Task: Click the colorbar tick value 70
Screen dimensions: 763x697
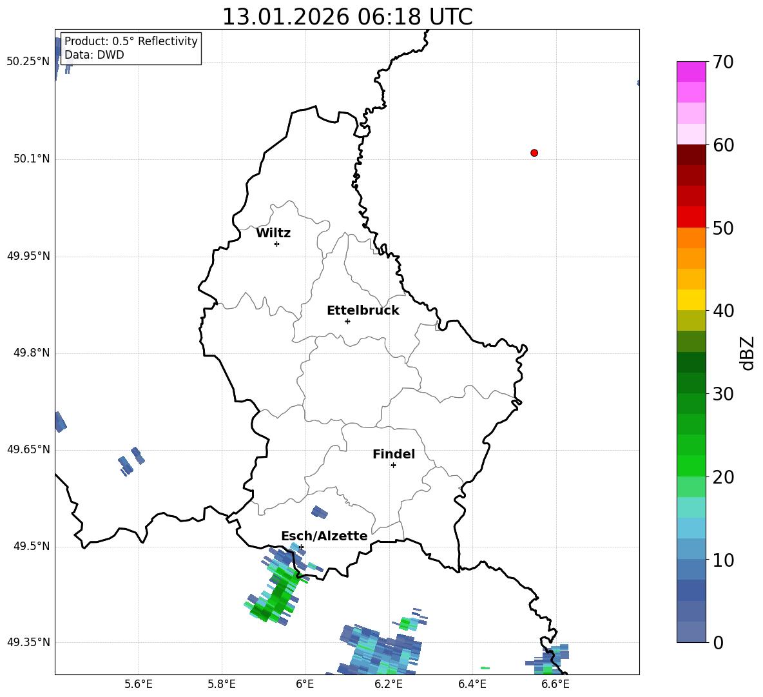Action: (722, 62)
